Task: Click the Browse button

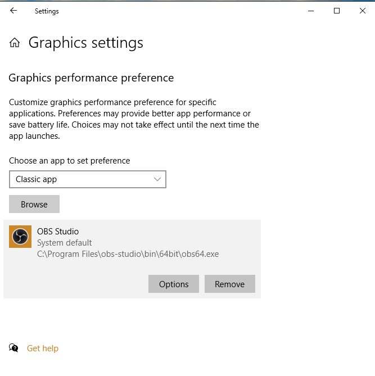Action: click(34, 204)
